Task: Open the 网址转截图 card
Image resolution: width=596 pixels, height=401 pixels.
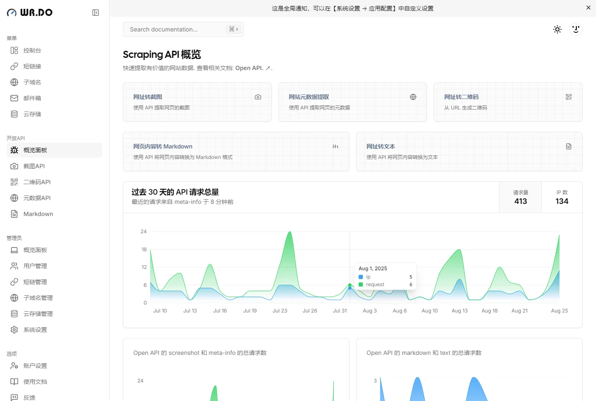Action: click(197, 102)
